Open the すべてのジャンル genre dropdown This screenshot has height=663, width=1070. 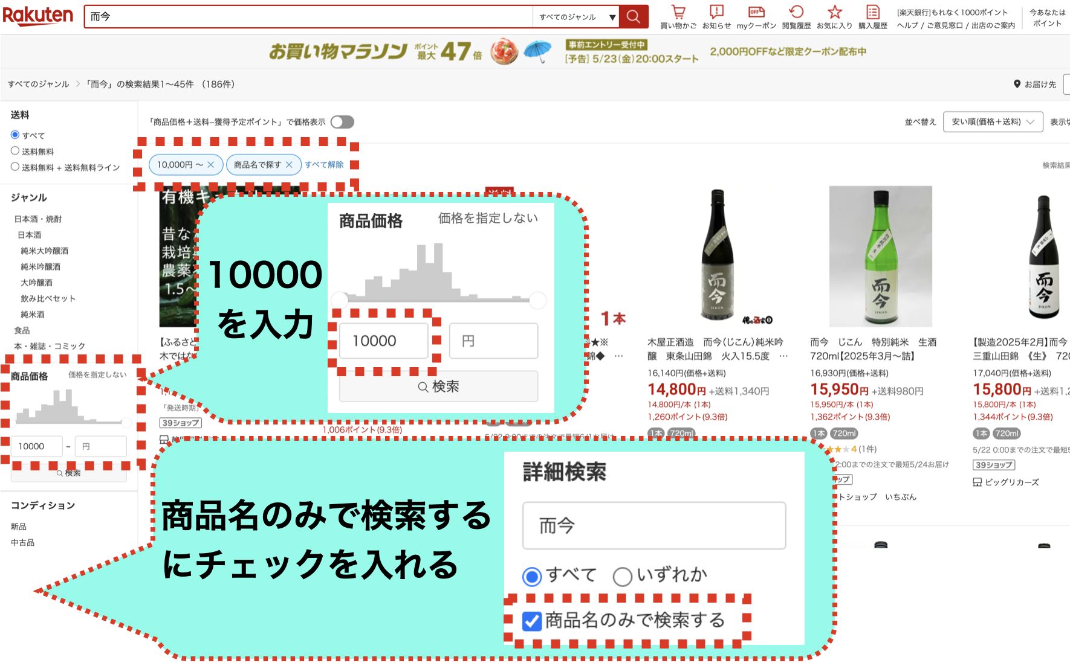click(576, 17)
